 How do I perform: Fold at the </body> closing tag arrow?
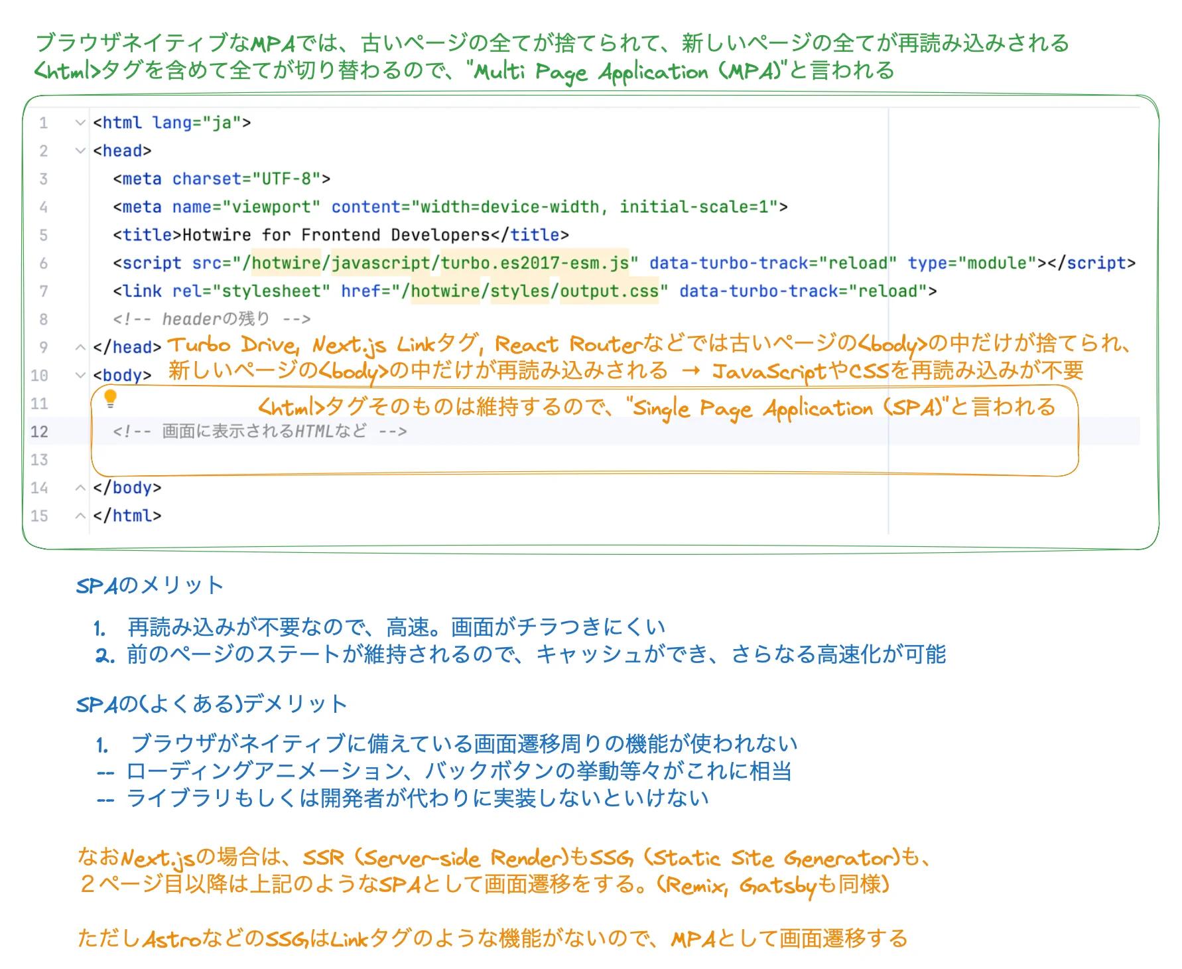(80, 488)
